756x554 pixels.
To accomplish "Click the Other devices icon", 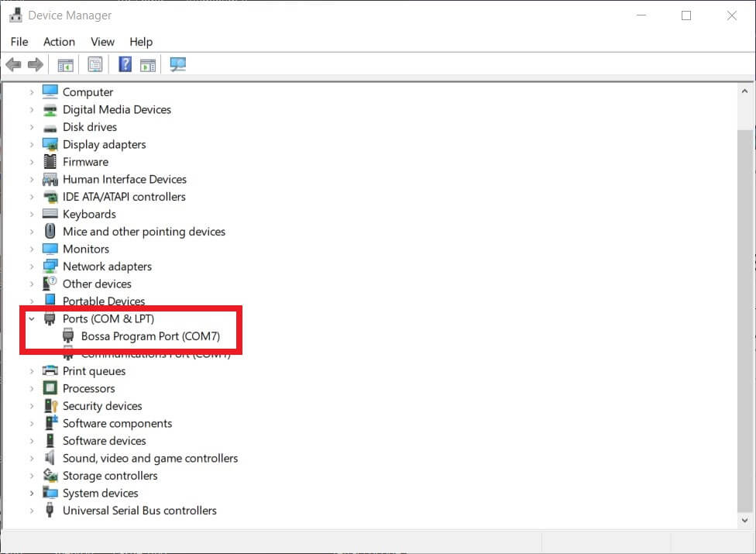I will point(50,284).
